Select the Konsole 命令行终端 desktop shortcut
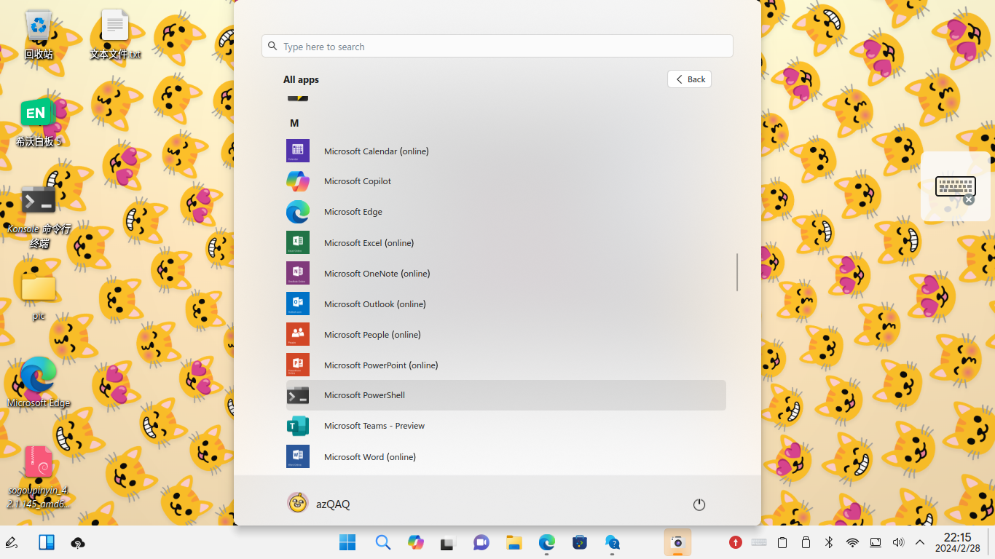Screen dimensions: 995x559 (39, 216)
